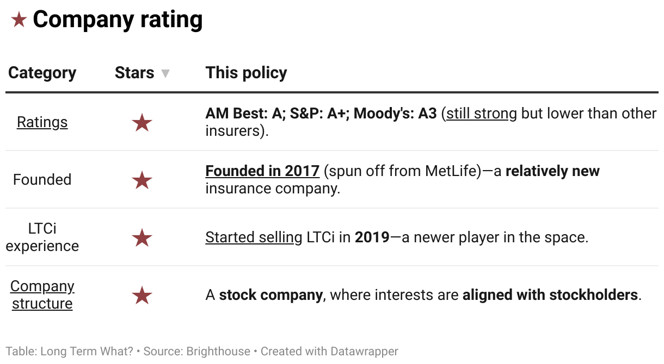Click 'Created with Datawrapper' in the footer
Viewport: 664px width, 364px height.
[329, 352]
